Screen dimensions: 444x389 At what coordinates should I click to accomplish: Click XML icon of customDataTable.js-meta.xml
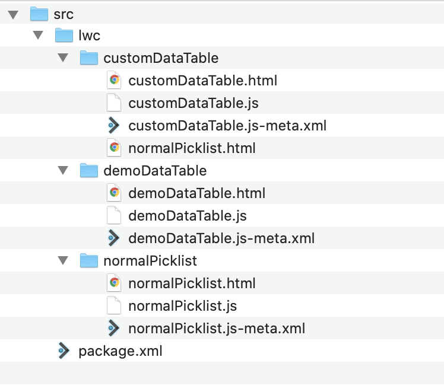point(114,125)
